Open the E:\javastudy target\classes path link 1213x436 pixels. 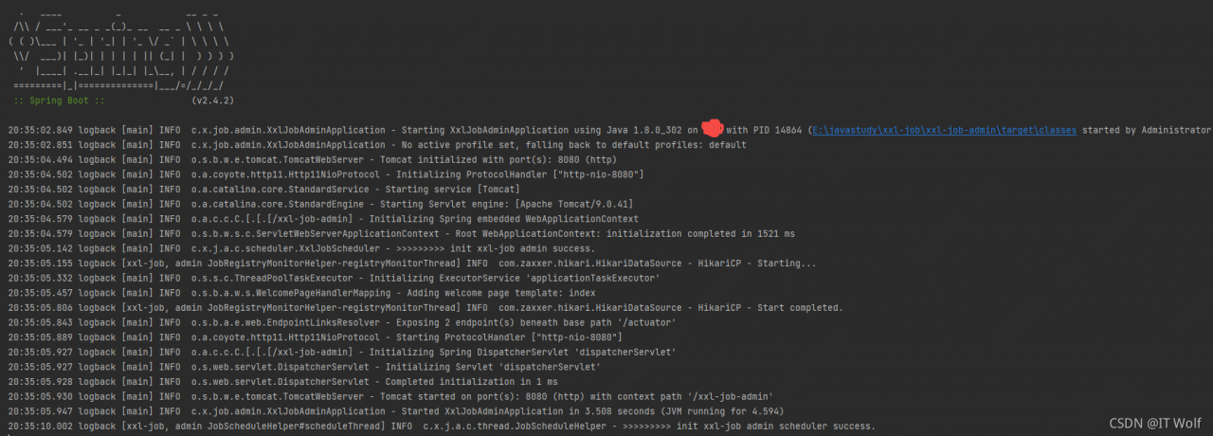coord(943,130)
